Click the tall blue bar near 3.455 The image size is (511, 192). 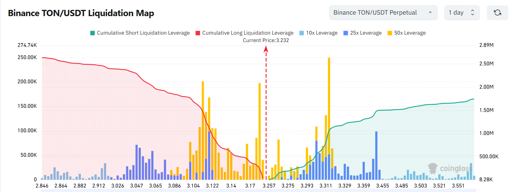click(376, 155)
